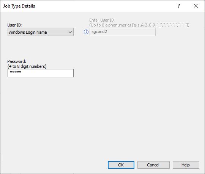Click the empty end of the password box

coord(52,73)
